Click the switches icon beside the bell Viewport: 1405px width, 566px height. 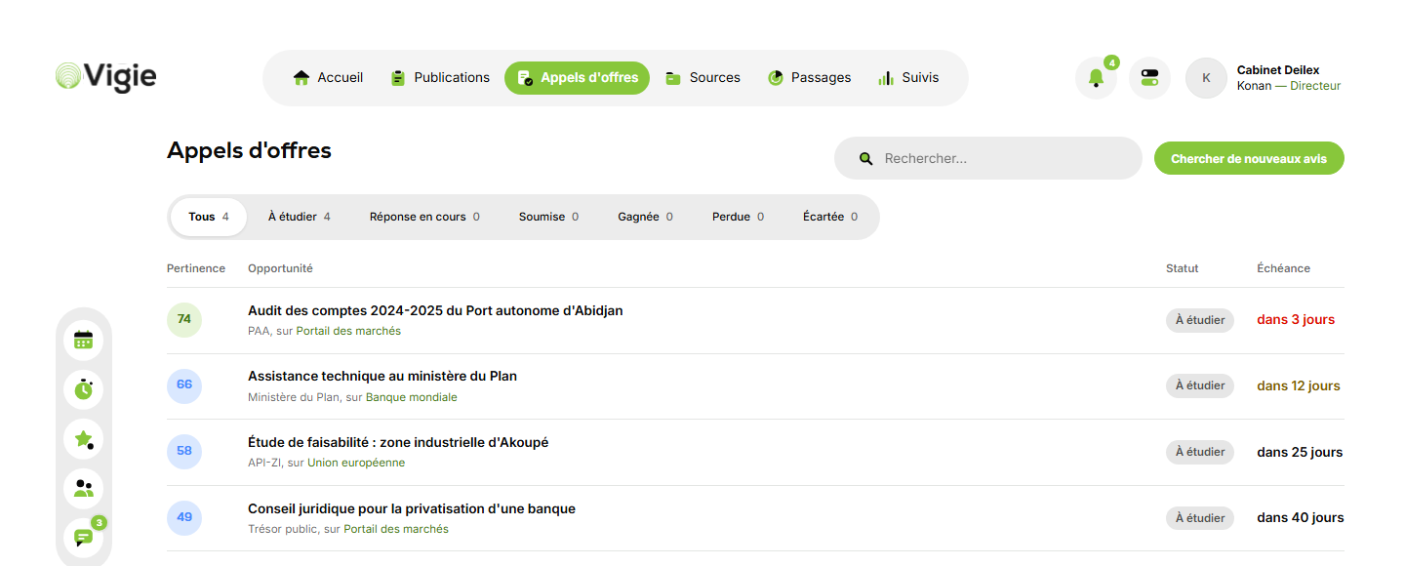point(1149,78)
